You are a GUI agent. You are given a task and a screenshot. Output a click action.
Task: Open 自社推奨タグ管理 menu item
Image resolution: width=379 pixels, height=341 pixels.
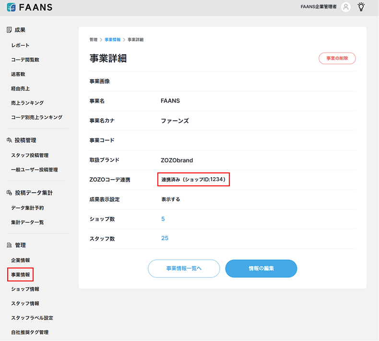pos(30,332)
